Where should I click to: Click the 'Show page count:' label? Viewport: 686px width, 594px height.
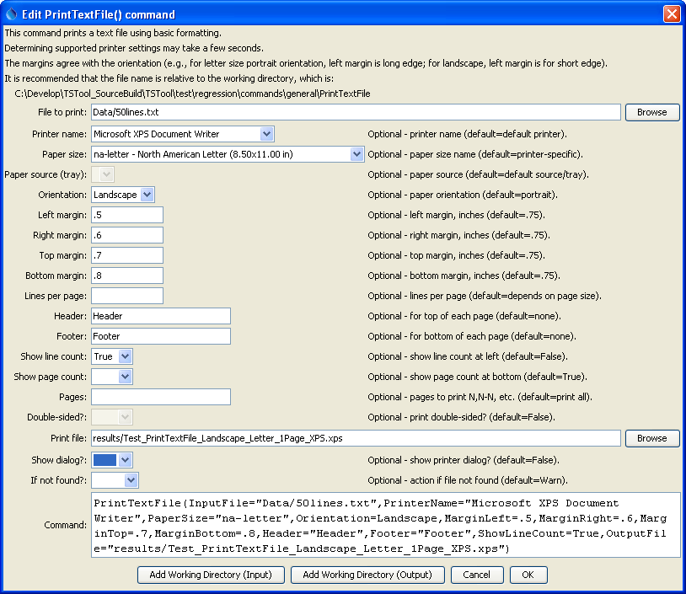51,377
